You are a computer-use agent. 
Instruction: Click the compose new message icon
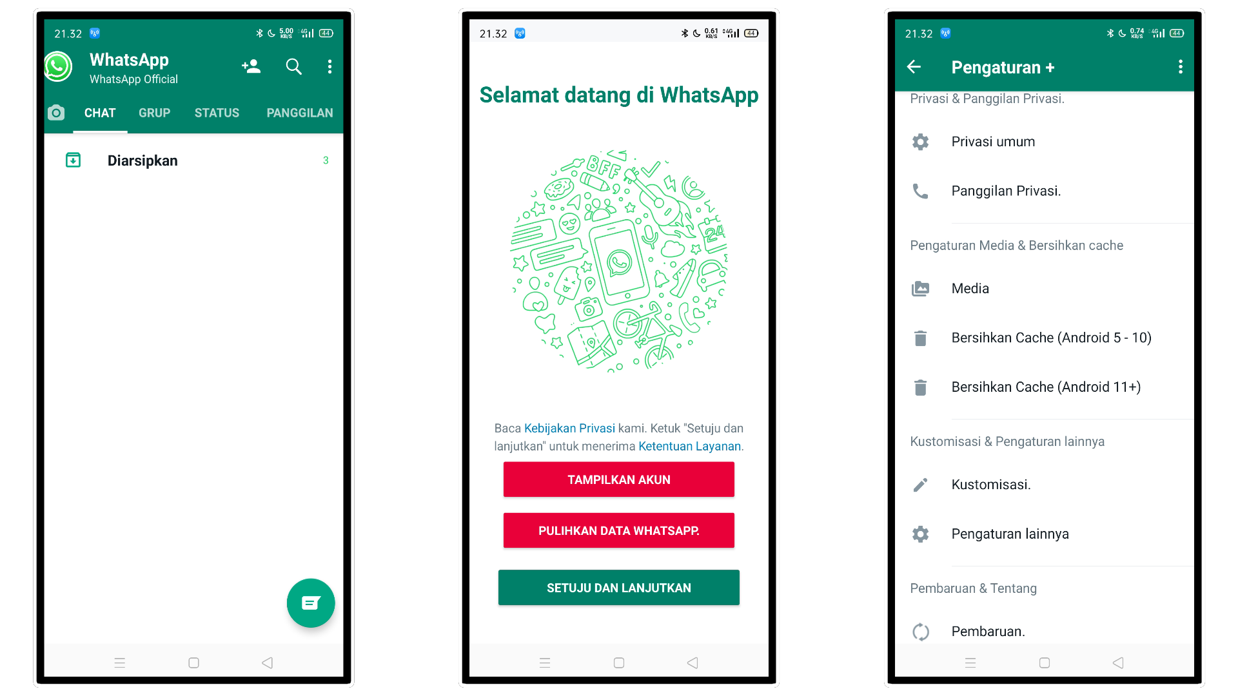tap(310, 603)
